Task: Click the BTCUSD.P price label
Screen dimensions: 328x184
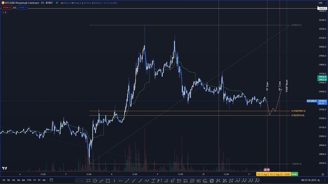Action: [312, 101]
